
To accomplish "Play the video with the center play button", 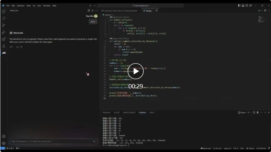I will point(136,72).
